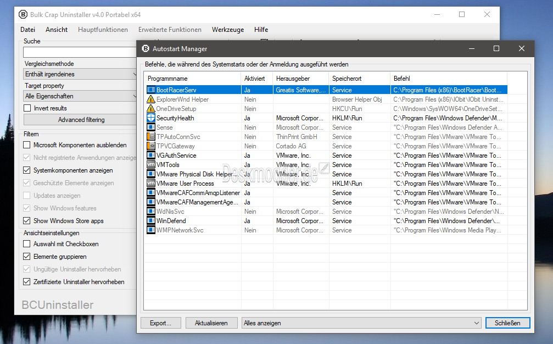Toggle Invert results checkbox

click(x=27, y=108)
